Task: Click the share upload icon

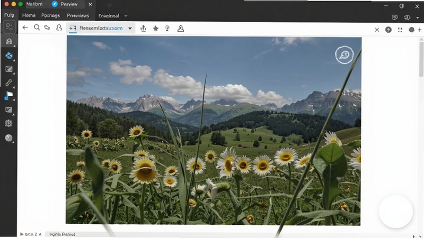Action: (143, 29)
